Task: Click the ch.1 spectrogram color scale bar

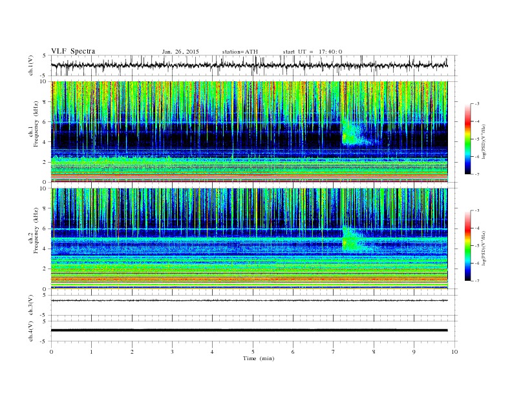Action: pyautogui.click(x=468, y=139)
